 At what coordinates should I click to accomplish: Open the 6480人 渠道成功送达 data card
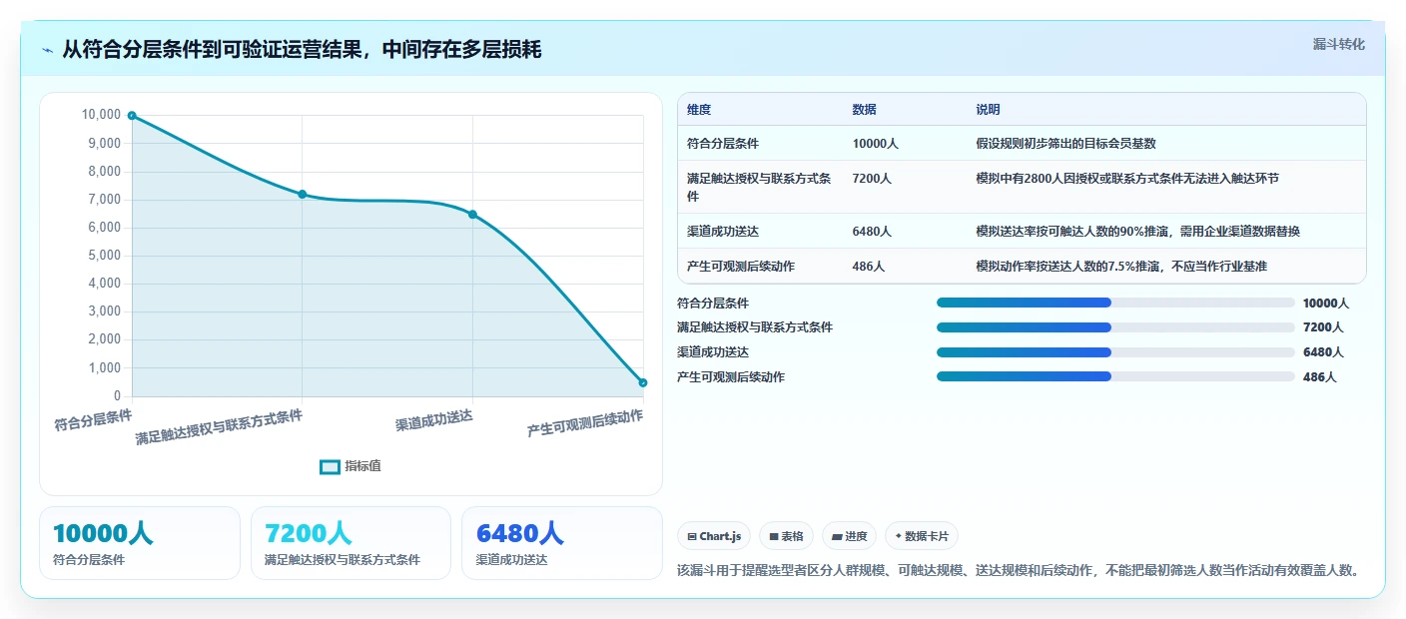(561, 543)
